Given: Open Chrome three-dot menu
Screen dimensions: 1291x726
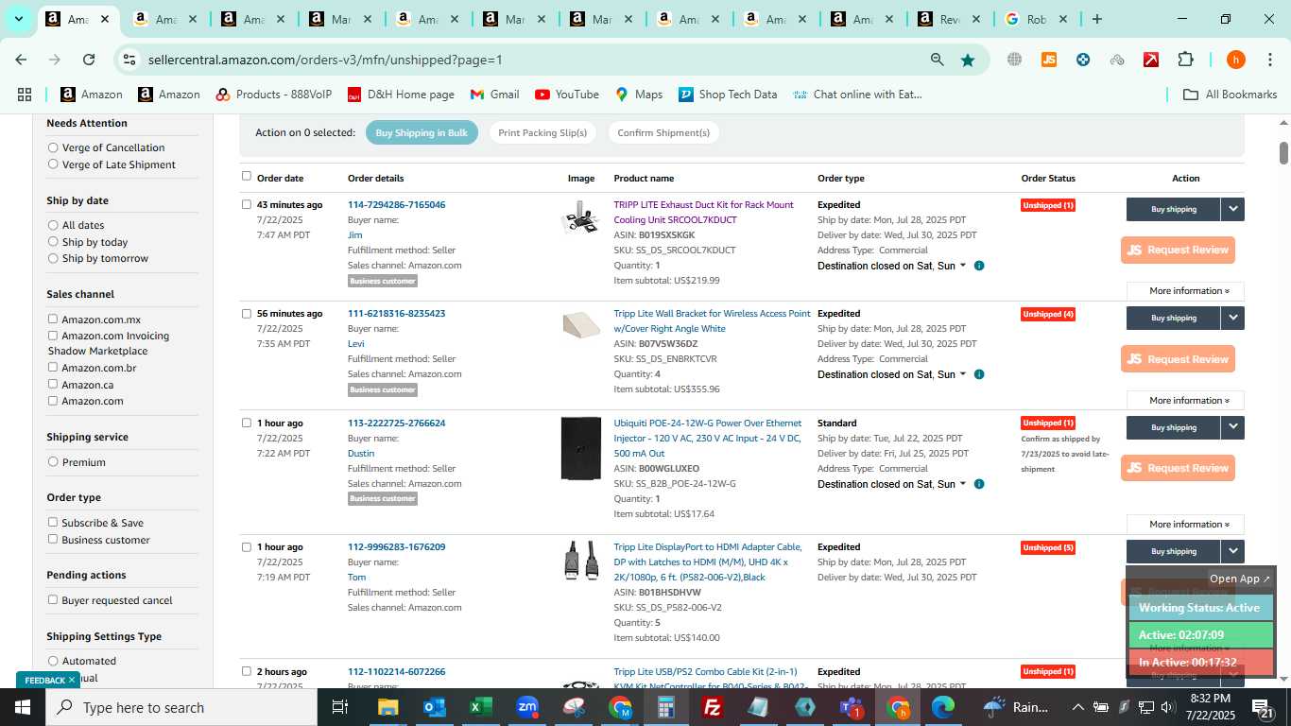Looking at the screenshot, I should click(1269, 60).
